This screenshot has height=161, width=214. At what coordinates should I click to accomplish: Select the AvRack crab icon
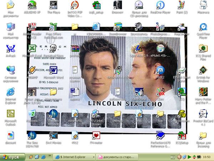pyautogui.click(x=11, y=48)
